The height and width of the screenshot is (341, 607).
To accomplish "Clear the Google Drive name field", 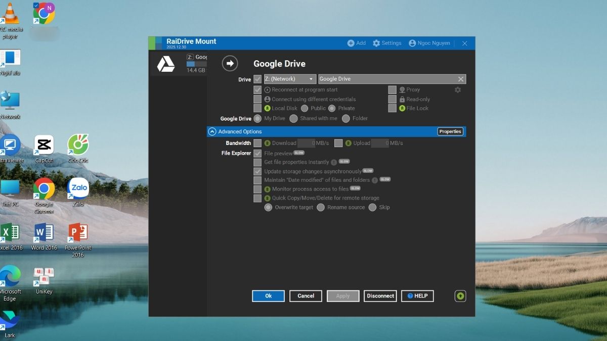I will pyautogui.click(x=461, y=79).
